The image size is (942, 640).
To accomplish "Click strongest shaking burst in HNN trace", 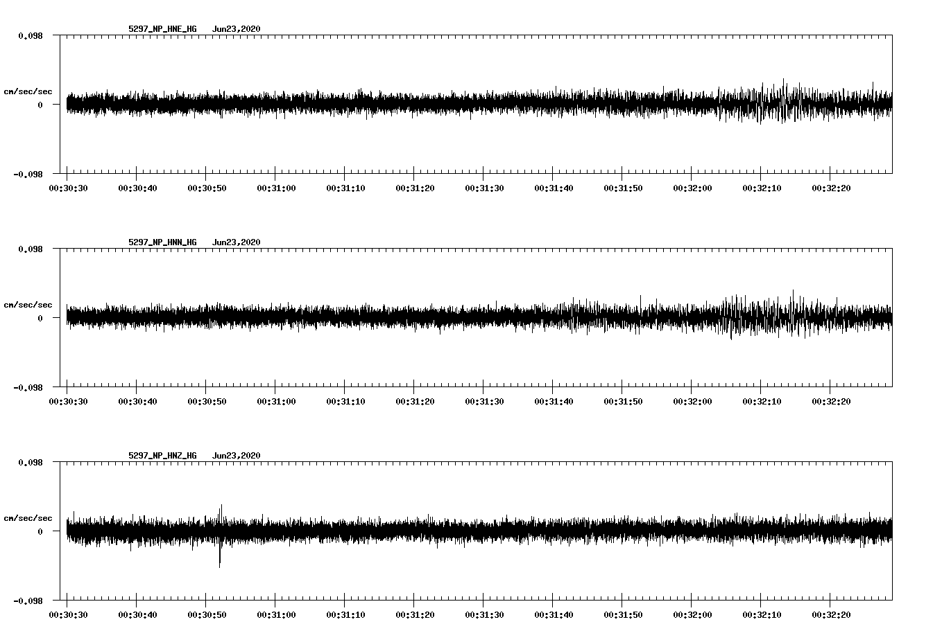I will [763, 314].
